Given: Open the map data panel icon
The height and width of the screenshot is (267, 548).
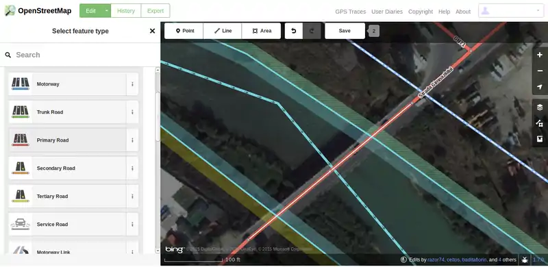Looking at the screenshot, I should click(x=540, y=123).
